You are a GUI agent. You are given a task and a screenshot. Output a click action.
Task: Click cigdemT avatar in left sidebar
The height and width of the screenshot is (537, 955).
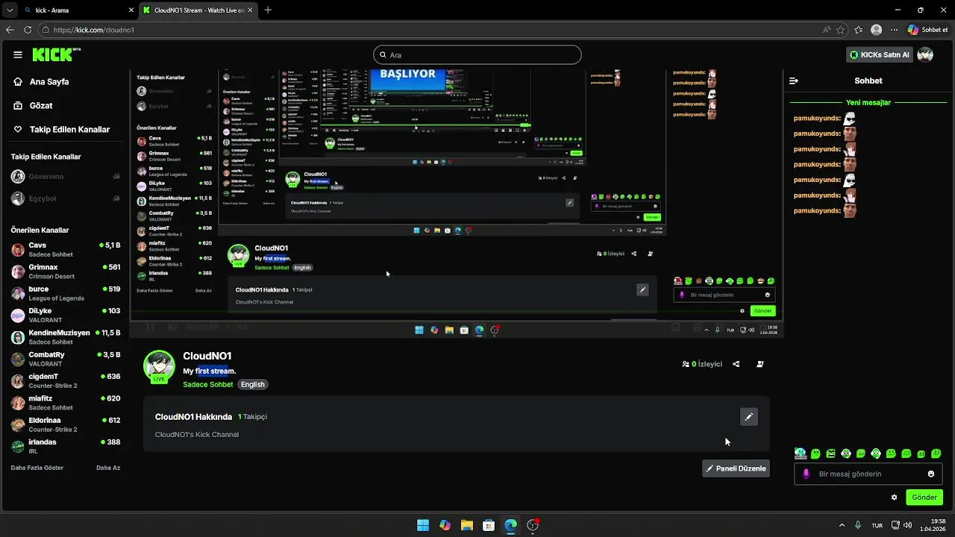coord(18,381)
